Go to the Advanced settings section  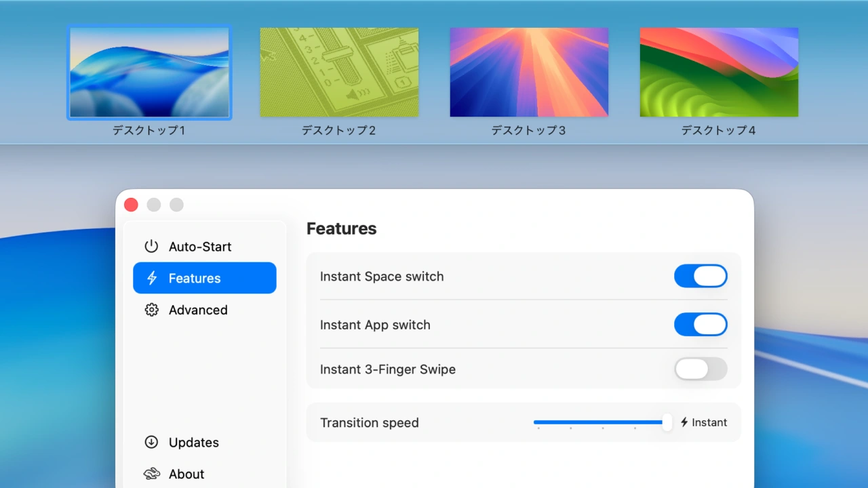(205, 310)
